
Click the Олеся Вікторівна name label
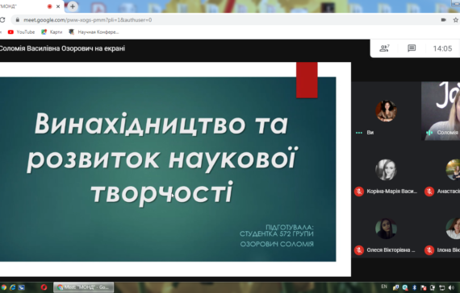point(391,250)
